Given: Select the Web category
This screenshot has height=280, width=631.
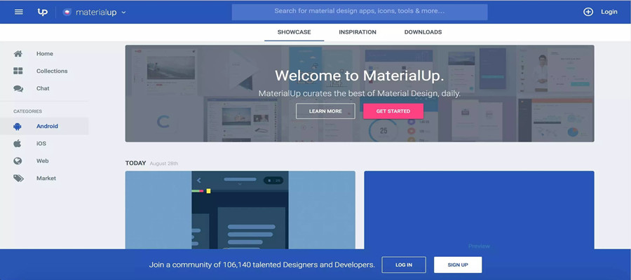Looking at the screenshot, I should pyautogui.click(x=44, y=161).
